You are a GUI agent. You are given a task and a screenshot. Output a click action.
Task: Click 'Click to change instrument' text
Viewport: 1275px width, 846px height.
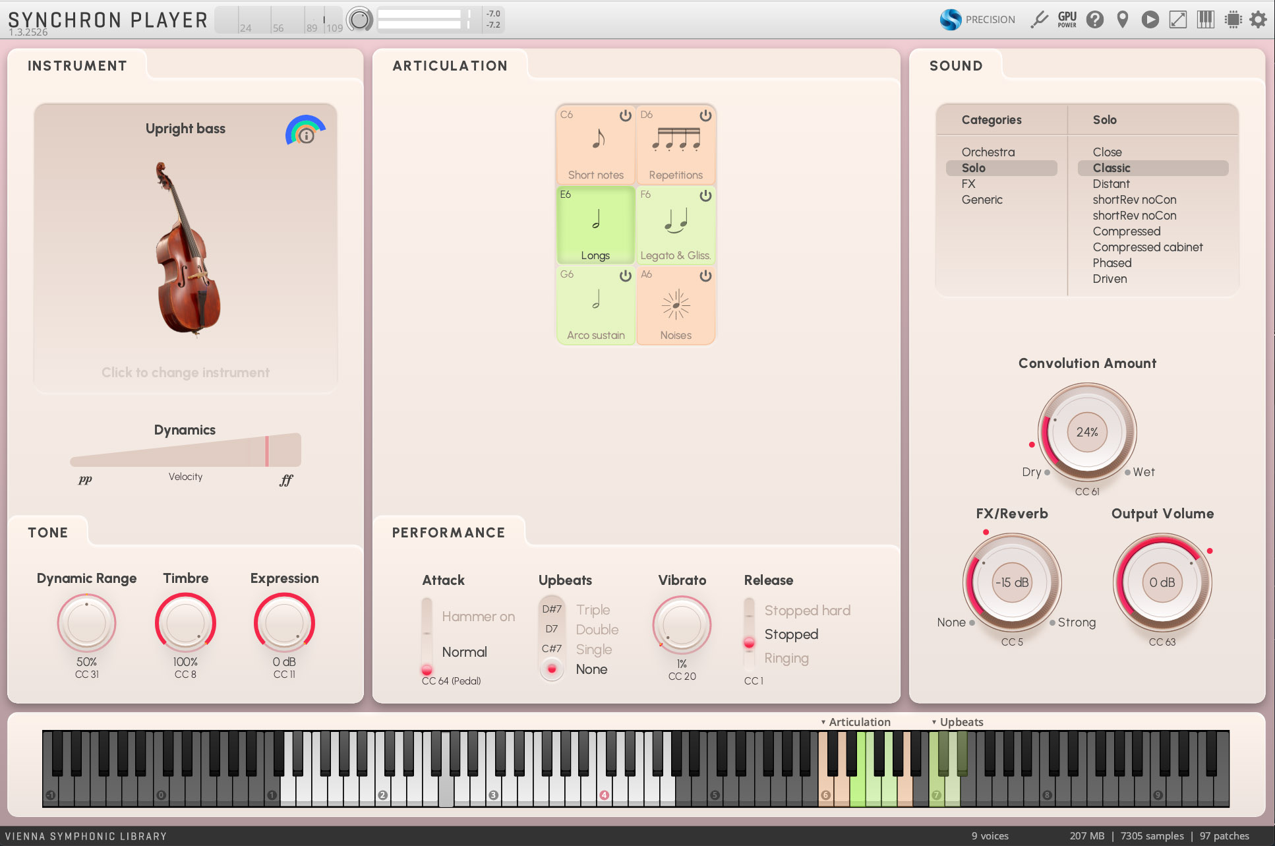click(x=185, y=373)
